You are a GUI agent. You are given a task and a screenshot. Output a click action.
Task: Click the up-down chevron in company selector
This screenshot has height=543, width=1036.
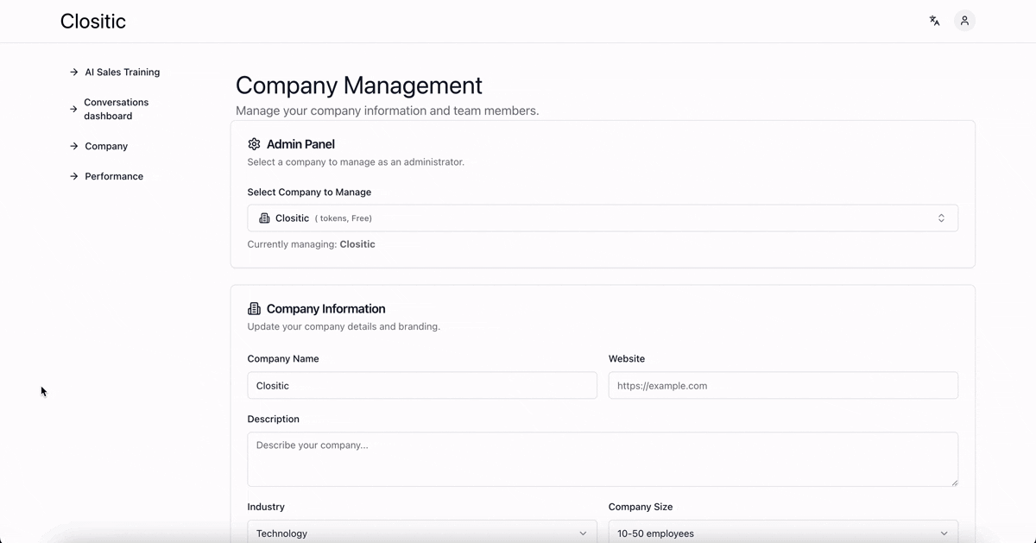[x=941, y=218]
